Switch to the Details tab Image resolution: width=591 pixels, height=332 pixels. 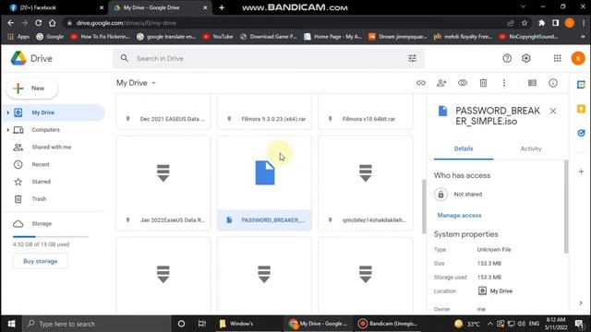point(464,148)
